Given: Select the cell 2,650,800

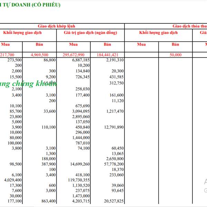Looking at the screenshot, I should click(x=115, y=159).
